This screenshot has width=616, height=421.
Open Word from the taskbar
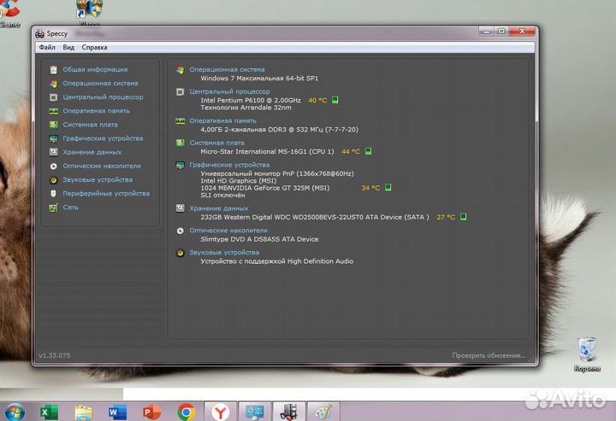[117, 412]
